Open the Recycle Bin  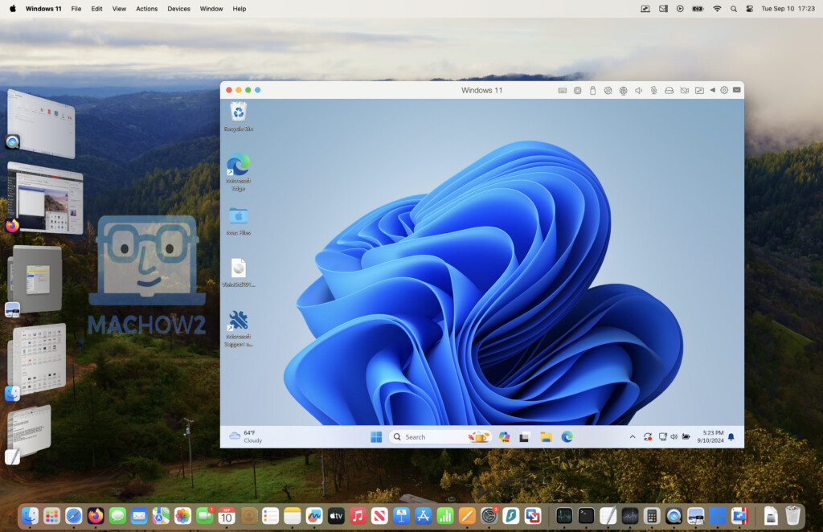tap(238, 111)
